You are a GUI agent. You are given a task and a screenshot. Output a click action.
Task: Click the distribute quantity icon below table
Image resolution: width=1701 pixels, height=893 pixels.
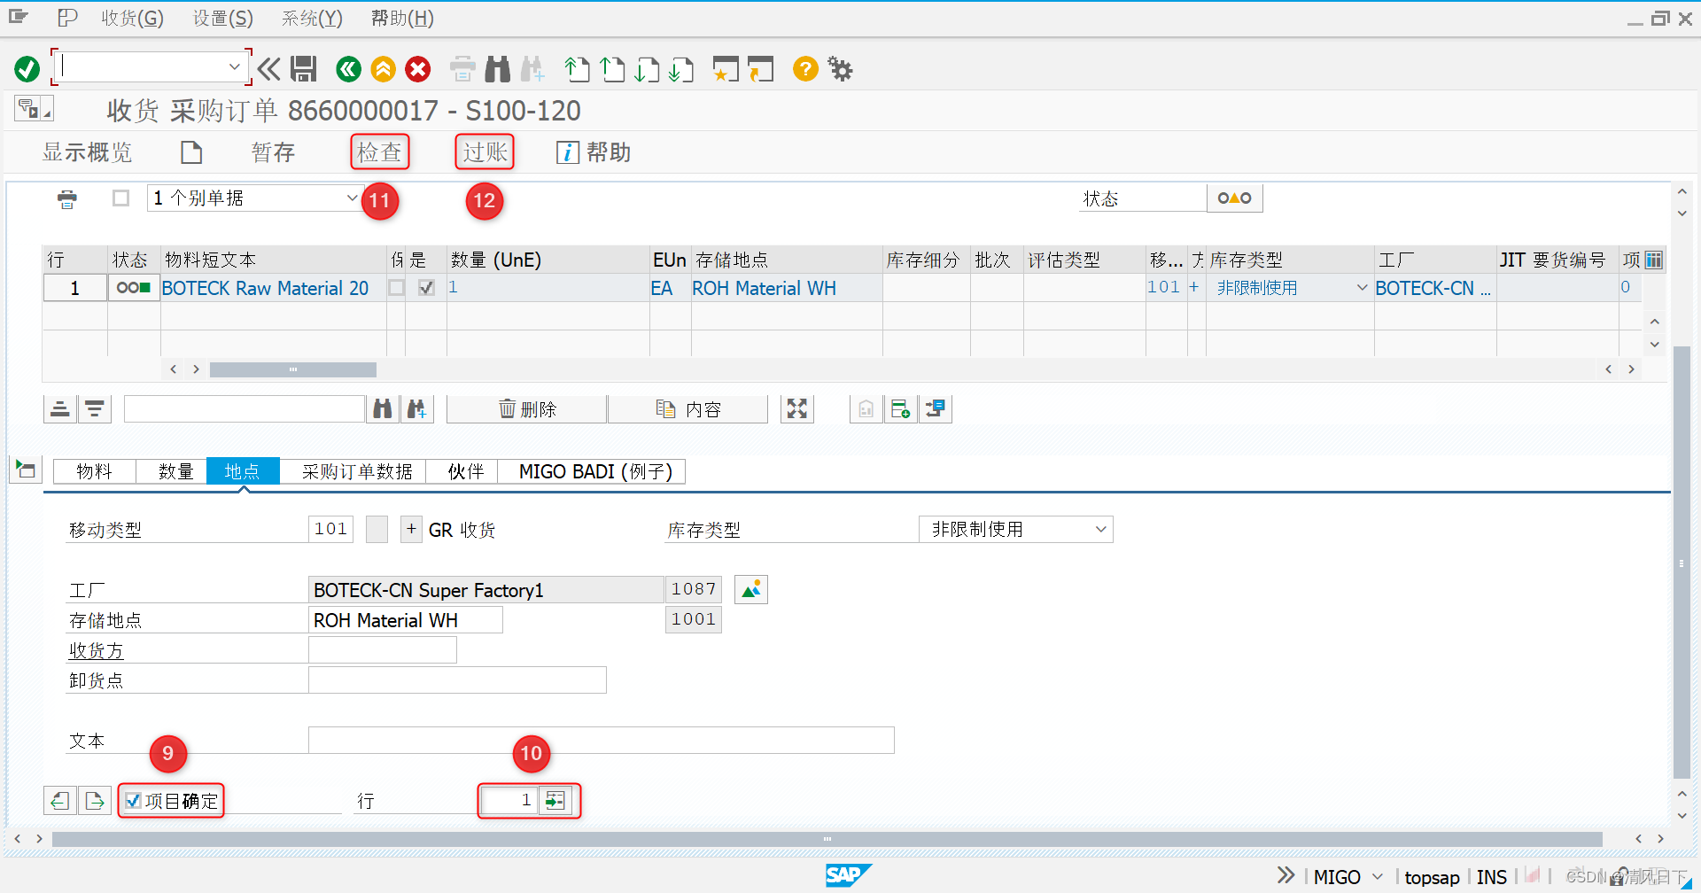(936, 408)
